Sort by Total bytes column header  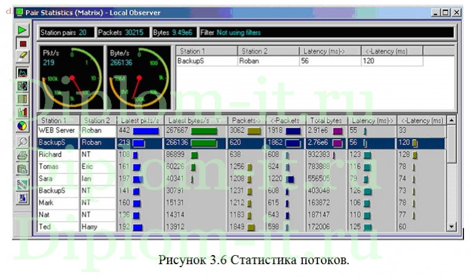coord(326,120)
